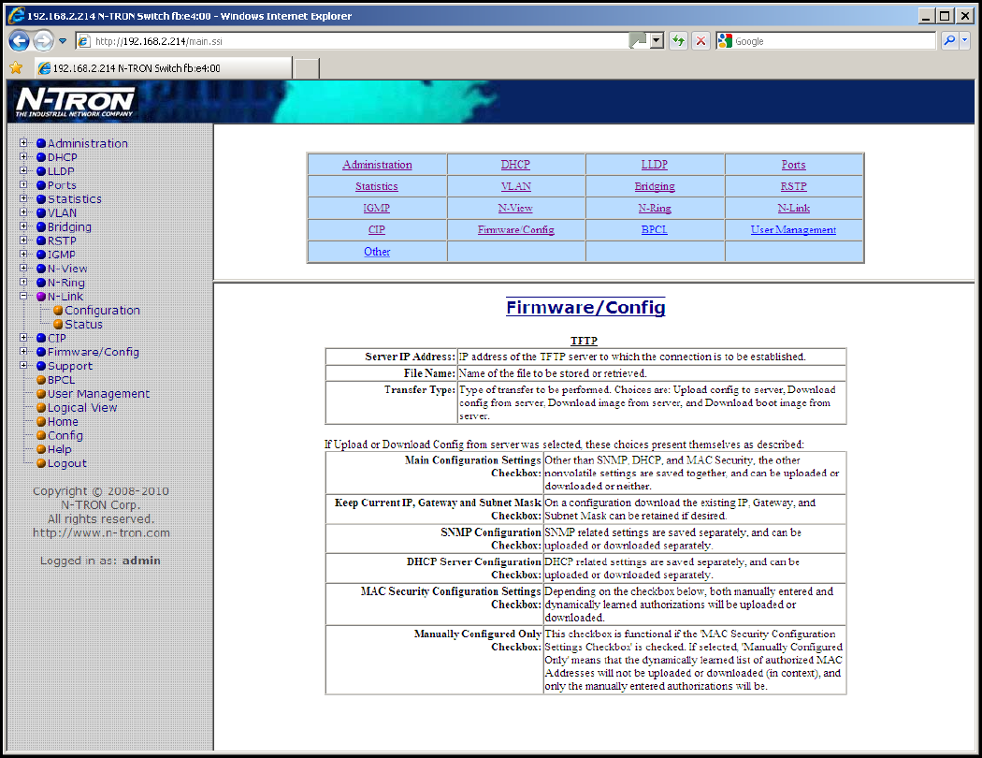Follow the BPCL table link

click(655, 230)
